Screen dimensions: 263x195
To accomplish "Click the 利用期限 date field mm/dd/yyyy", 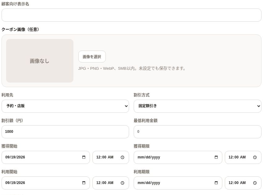I will 178,183.
